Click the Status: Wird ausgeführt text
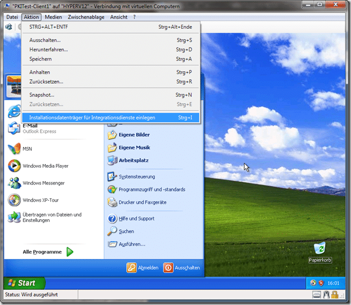Image resolution: width=351 pixels, height=305 pixels. coord(31,295)
